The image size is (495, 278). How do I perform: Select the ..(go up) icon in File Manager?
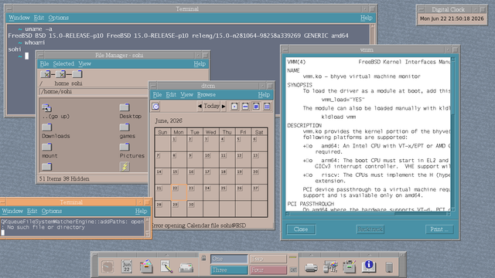pos(46,108)
